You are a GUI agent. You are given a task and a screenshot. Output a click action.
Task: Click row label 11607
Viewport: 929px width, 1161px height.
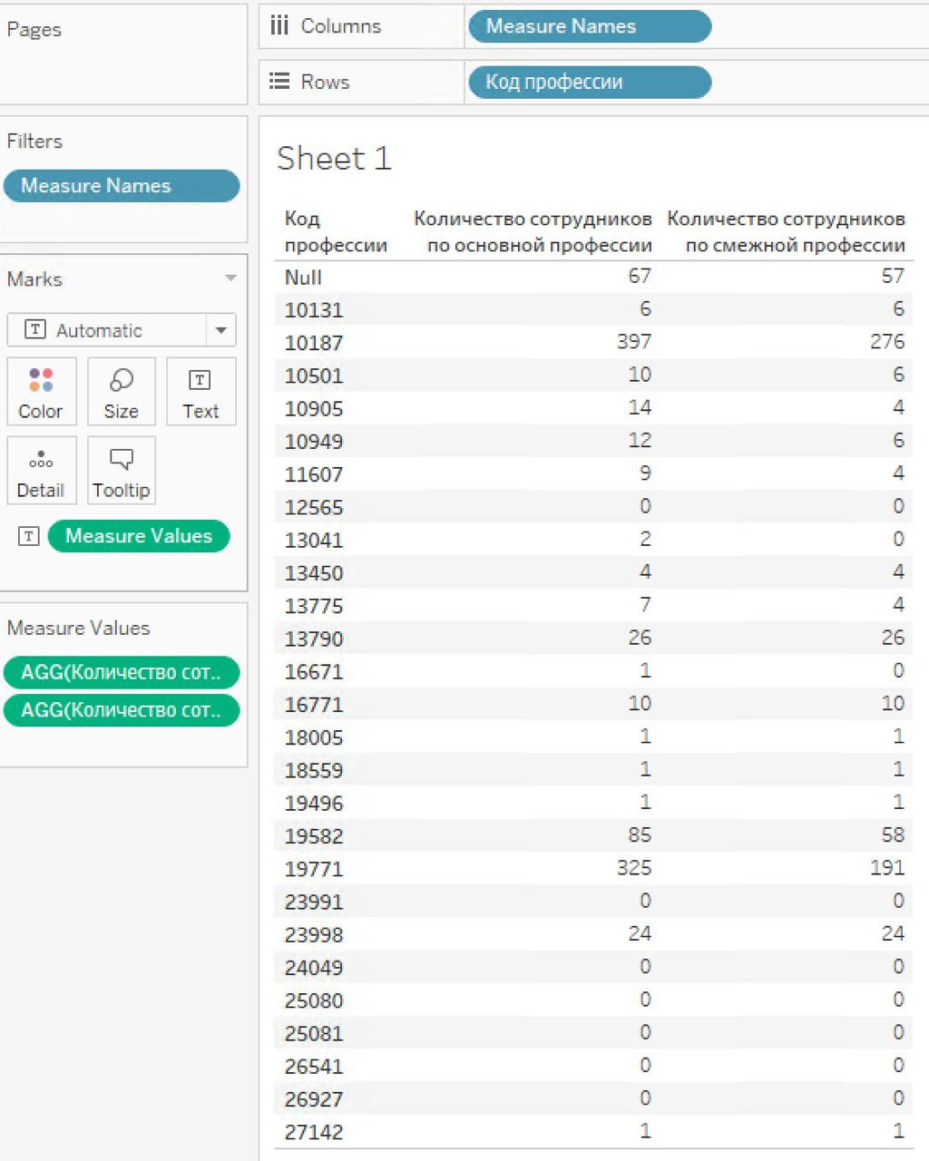coord(314,474)
